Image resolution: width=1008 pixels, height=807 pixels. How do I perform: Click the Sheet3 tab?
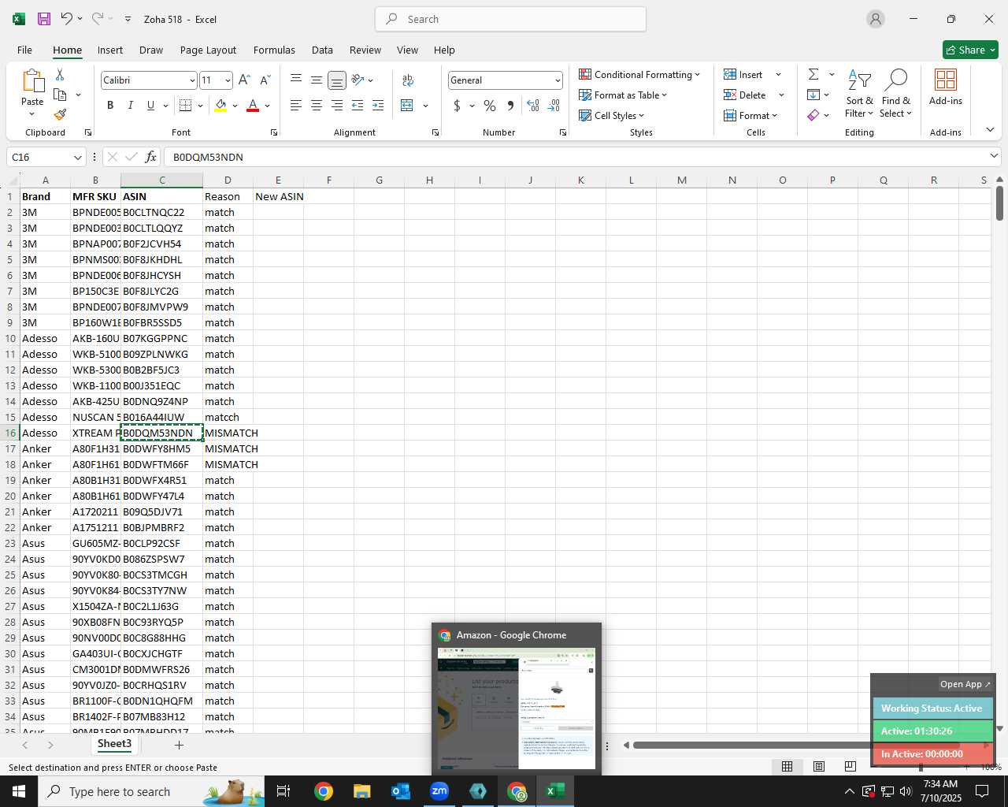point(114,744)
